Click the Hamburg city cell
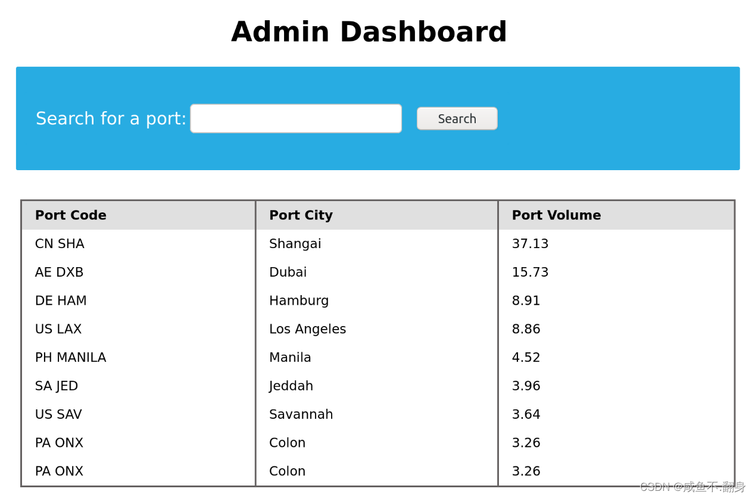Viewport: 755px width, 498px height. coord(299,301)
